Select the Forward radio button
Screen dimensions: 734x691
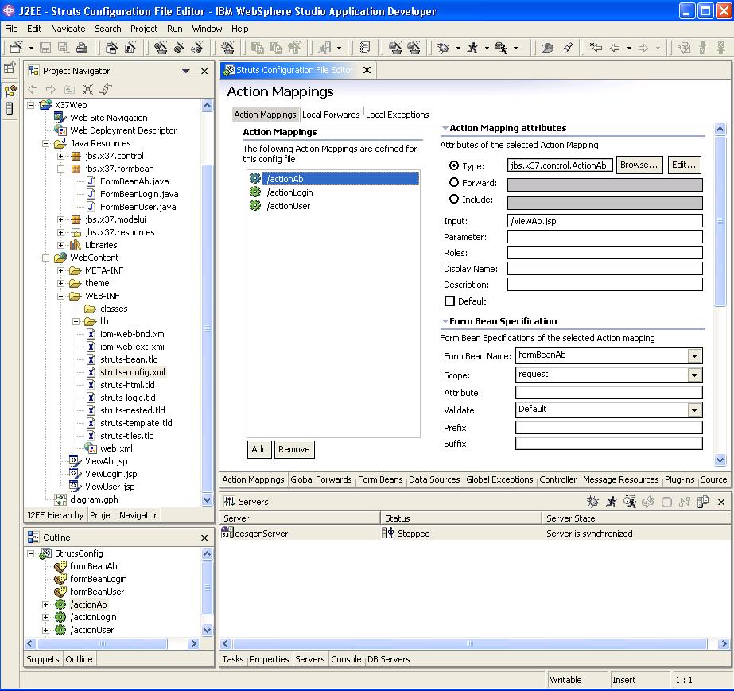click(x=453, y=182)
